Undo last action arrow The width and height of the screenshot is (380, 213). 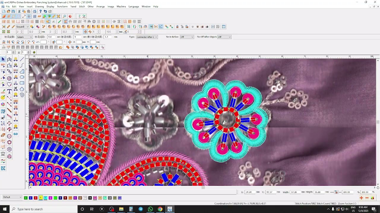pyautogui.click(x=45, y=11)
